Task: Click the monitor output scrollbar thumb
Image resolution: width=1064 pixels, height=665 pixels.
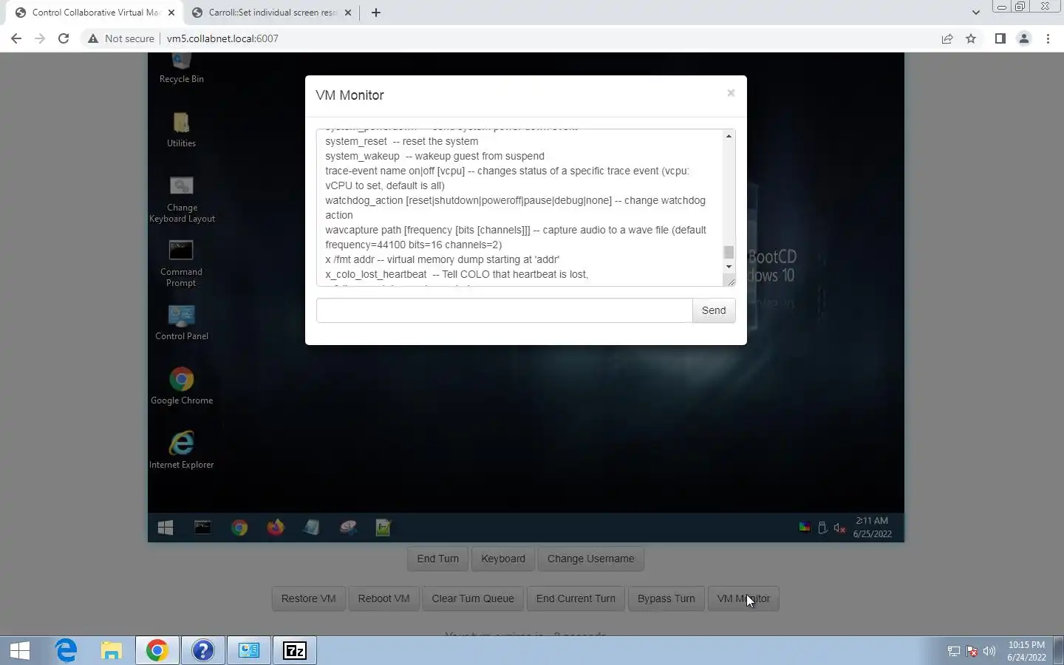Action: (x=729, y=252)
